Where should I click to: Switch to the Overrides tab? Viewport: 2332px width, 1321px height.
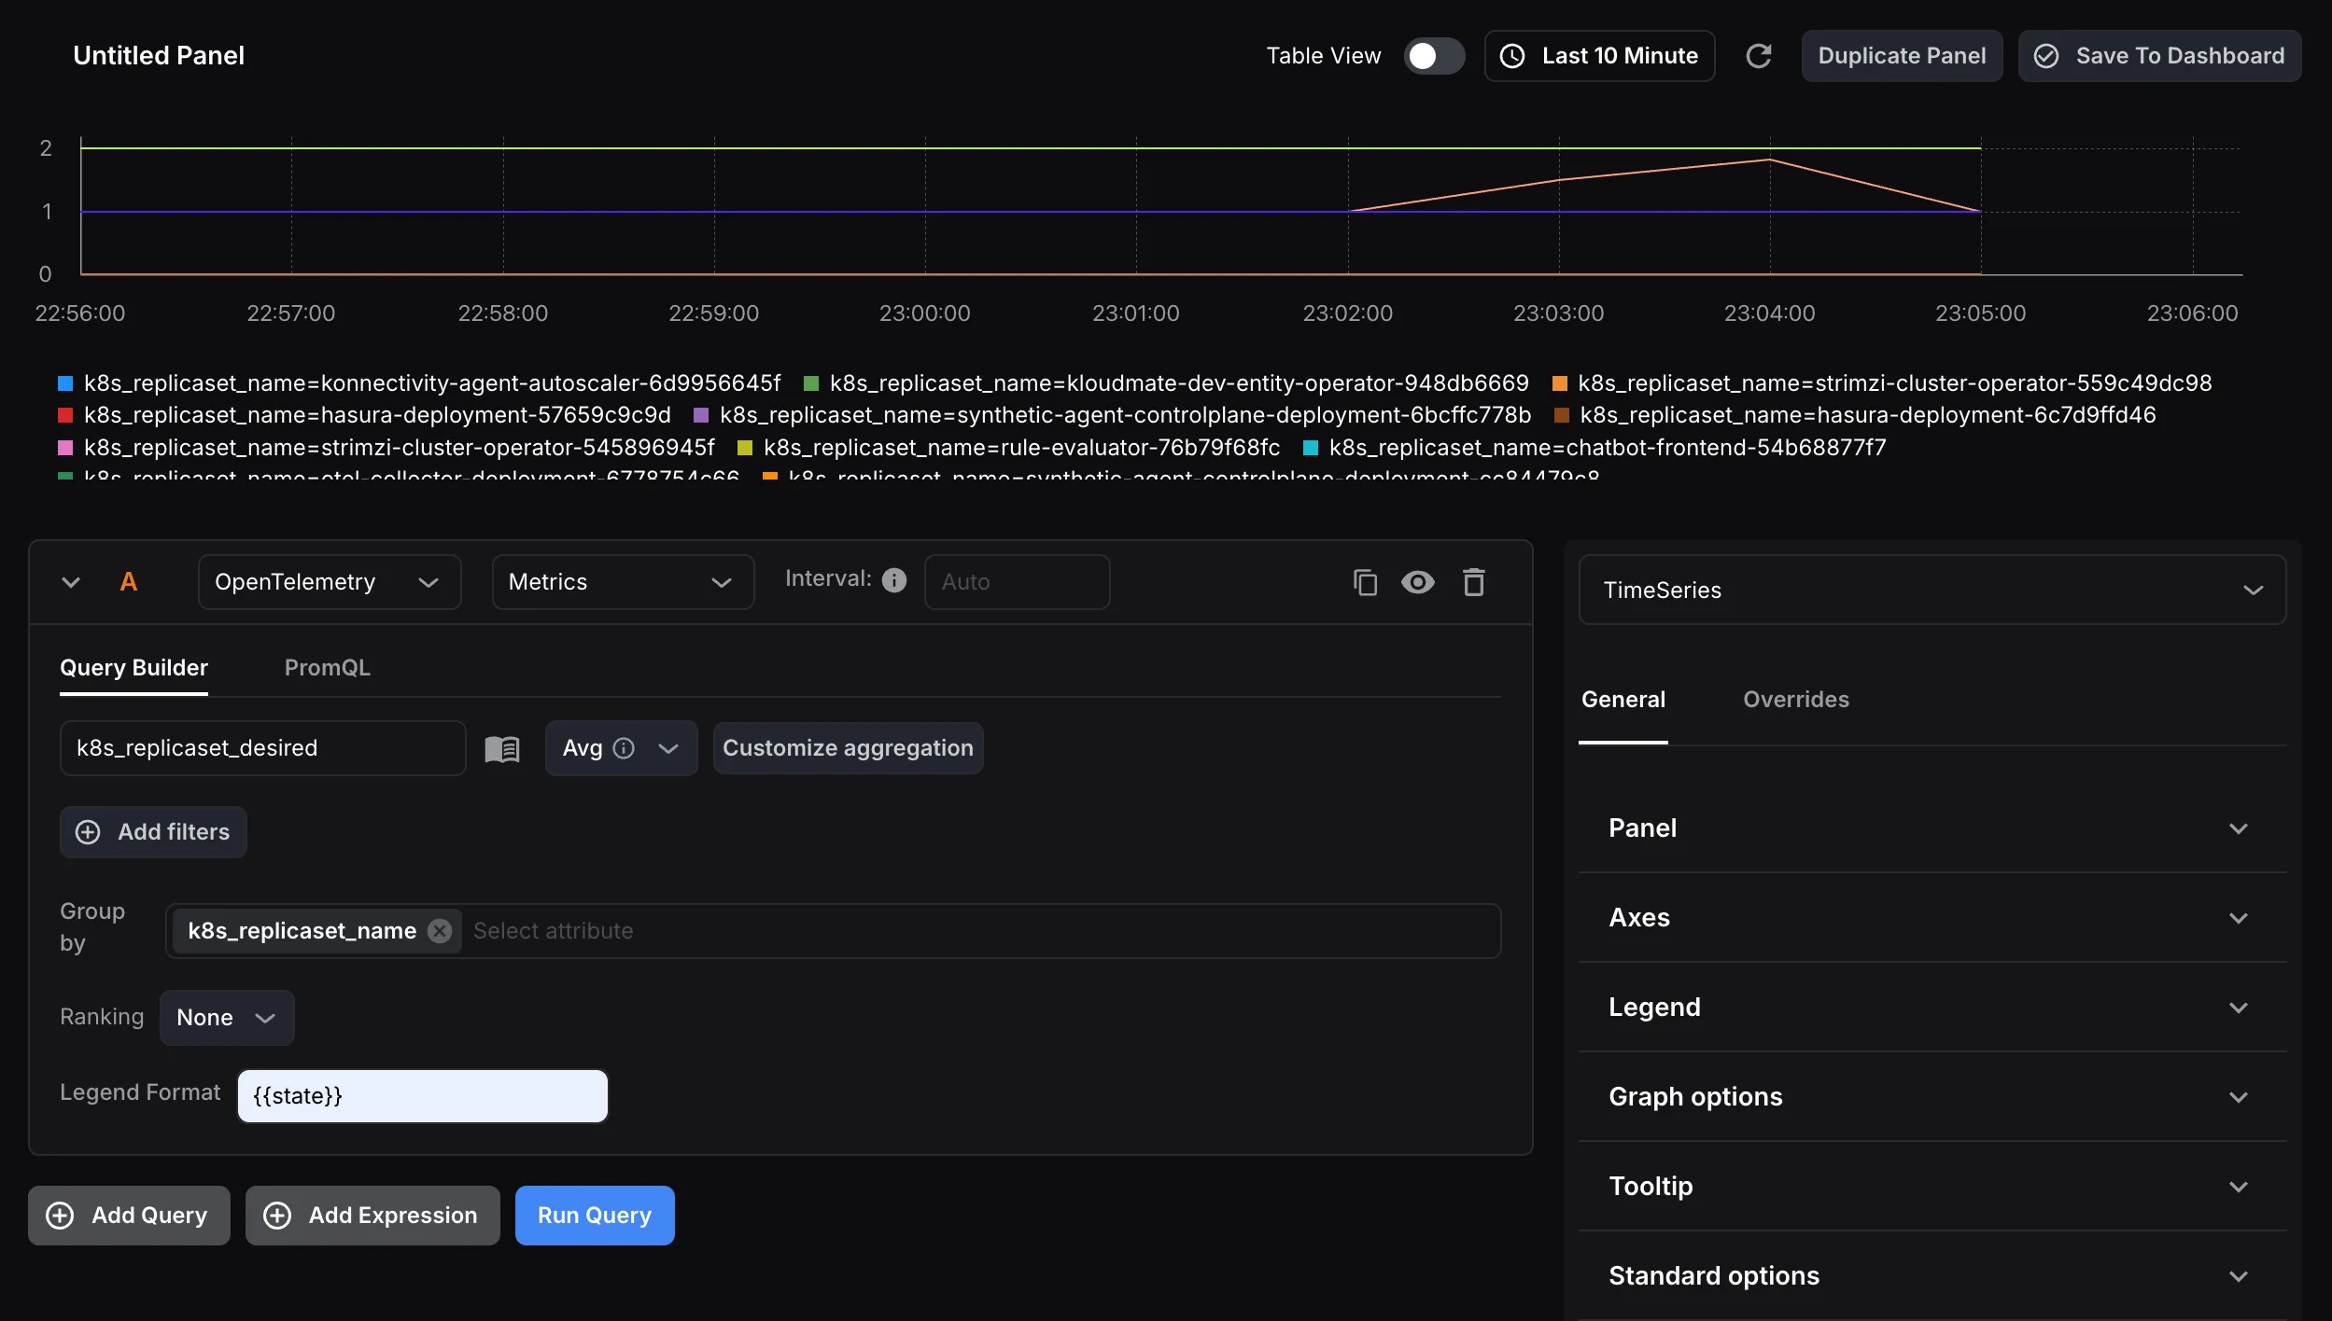[1796, 700]
